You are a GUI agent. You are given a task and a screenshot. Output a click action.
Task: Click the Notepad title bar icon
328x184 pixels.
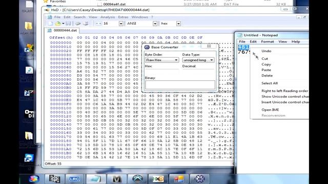click(x=240, y=35)
